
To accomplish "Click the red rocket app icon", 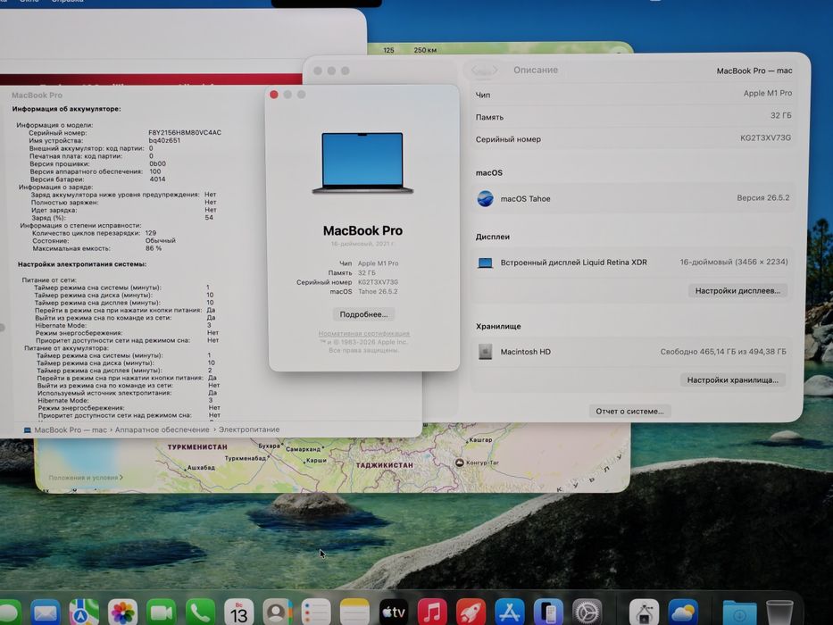I will [471, 612].
